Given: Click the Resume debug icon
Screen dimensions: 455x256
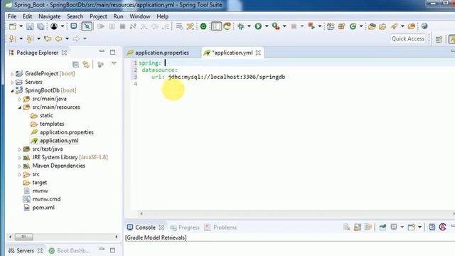Looking at the screenshot, I should [x=101, y=26].
